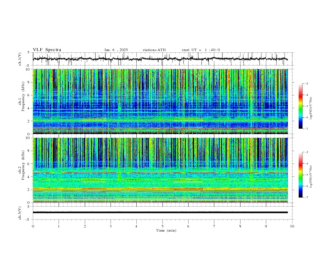Click the "1" tick on the time axis
Viewport: 329px width, 254px height.
tap(59, 226)
